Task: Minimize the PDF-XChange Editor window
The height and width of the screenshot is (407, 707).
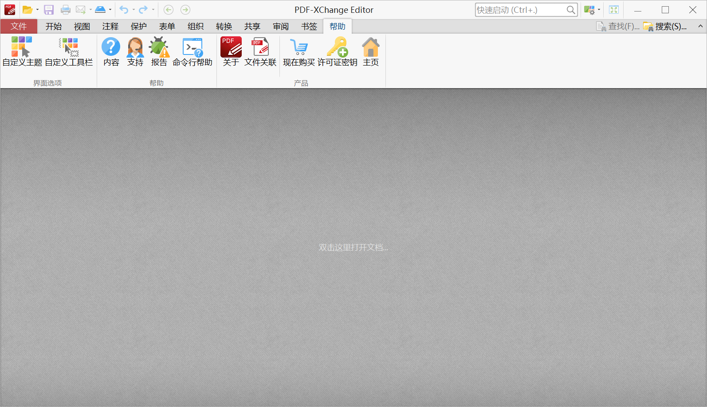Action: 638,10
